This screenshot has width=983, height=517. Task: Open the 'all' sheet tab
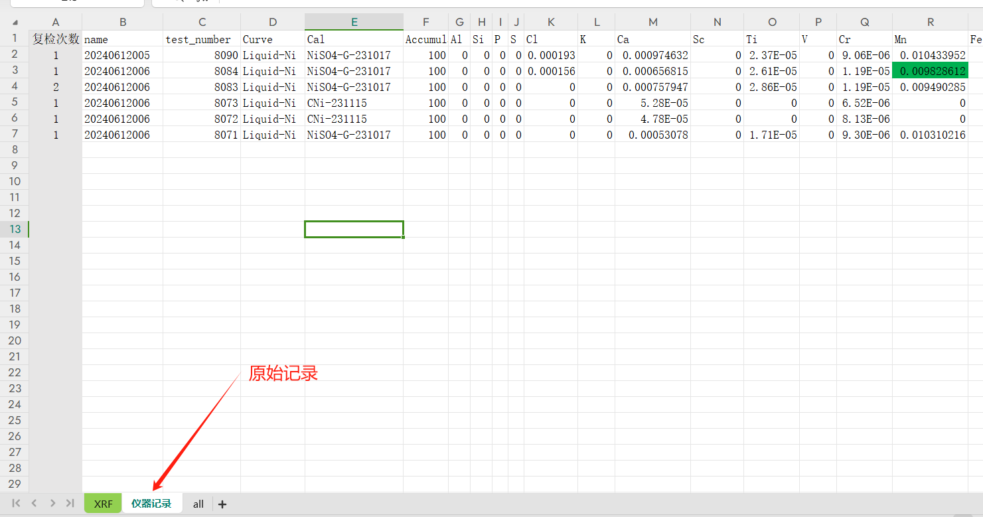[x=198, y=504]
